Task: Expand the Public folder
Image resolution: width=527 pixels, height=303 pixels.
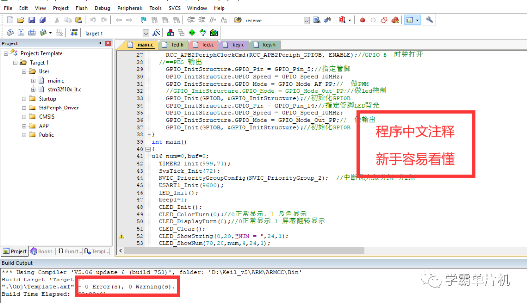Action: pos(24,135)
